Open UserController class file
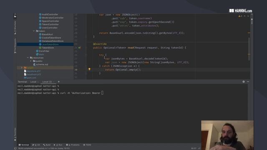 (x=50, y=28)
